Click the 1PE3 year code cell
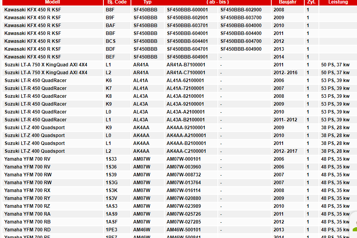The height and width of the screenshot is (238, 357). tap(117, 230)
